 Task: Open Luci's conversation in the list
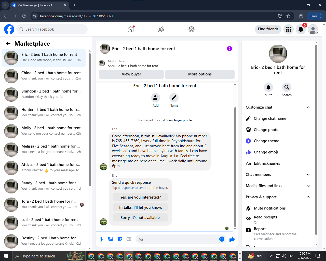click(x=44, y=223)
